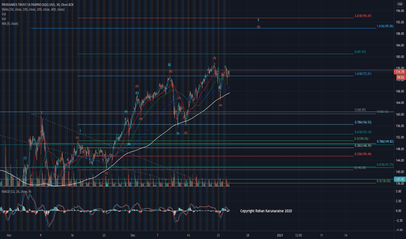Image resolution: width=406 pixels, height=239 pixels.
Task: Click the 2(181.01) Fibonacci label
Action: pyautogui.click(x=360, y=52)
